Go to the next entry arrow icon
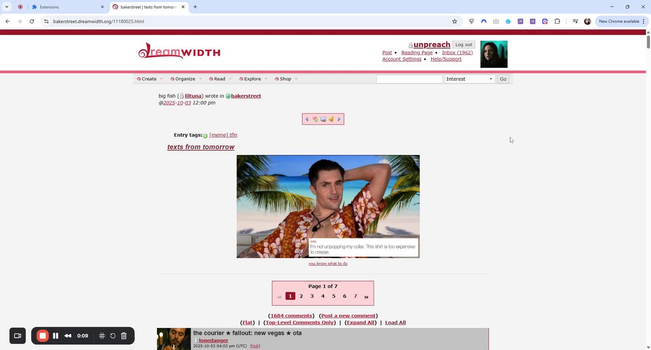This screenshot has height=350, width=651. coord(339,119)
